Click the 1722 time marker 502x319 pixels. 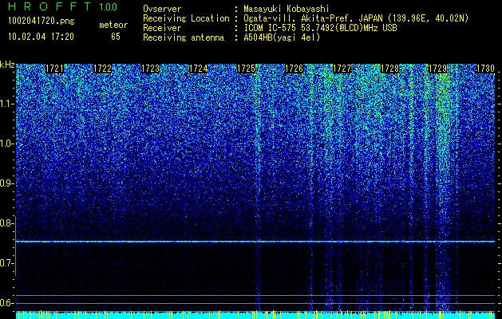pyautogui.click(x=102, y=69)
